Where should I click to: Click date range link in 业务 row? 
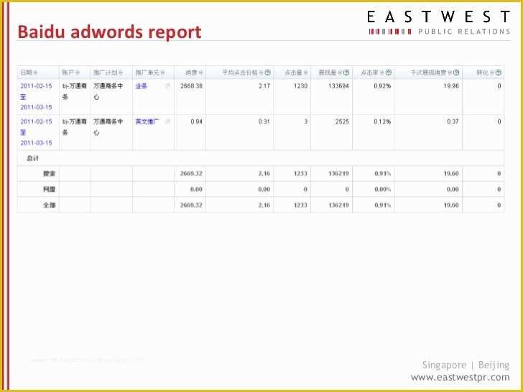(x=36, y=97)
